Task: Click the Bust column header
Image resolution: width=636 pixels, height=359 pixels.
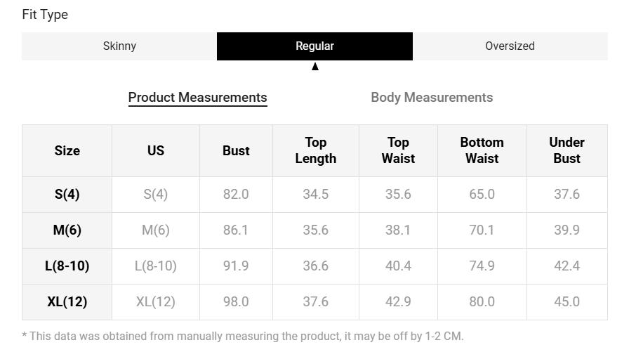Action: point(236,151)
